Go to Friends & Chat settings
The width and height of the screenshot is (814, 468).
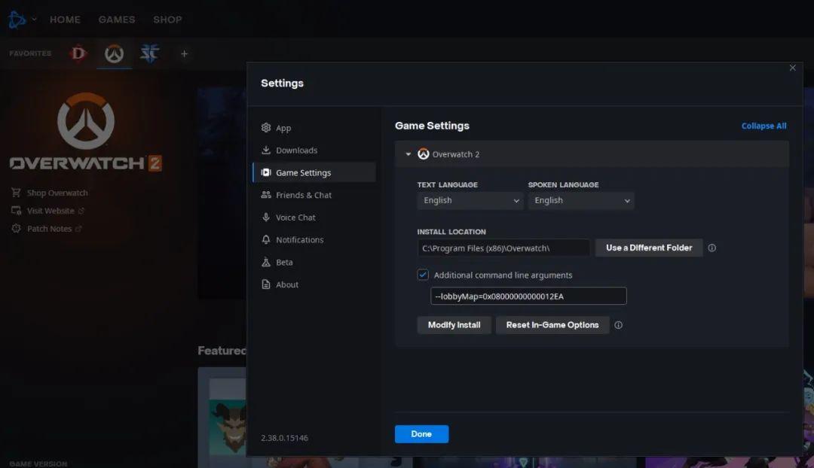pyautogui.click(x=303, y=195)
